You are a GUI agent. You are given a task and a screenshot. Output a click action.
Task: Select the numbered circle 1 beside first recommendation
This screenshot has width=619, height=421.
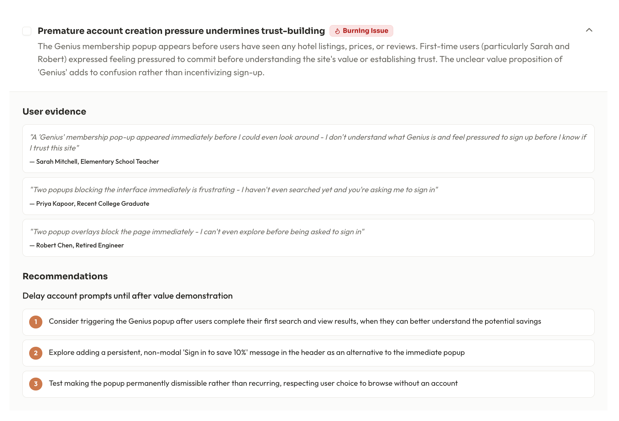pyautogui.click(x=36, y=322)
